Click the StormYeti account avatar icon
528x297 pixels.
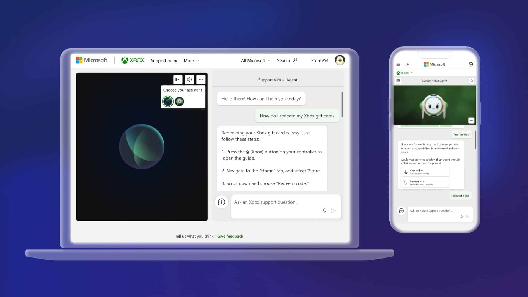point(339,60)
